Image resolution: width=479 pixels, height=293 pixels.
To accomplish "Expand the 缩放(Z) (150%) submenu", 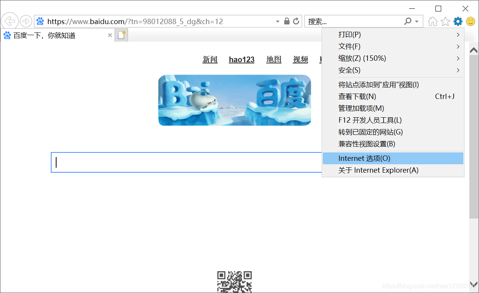I will [393, 58].
